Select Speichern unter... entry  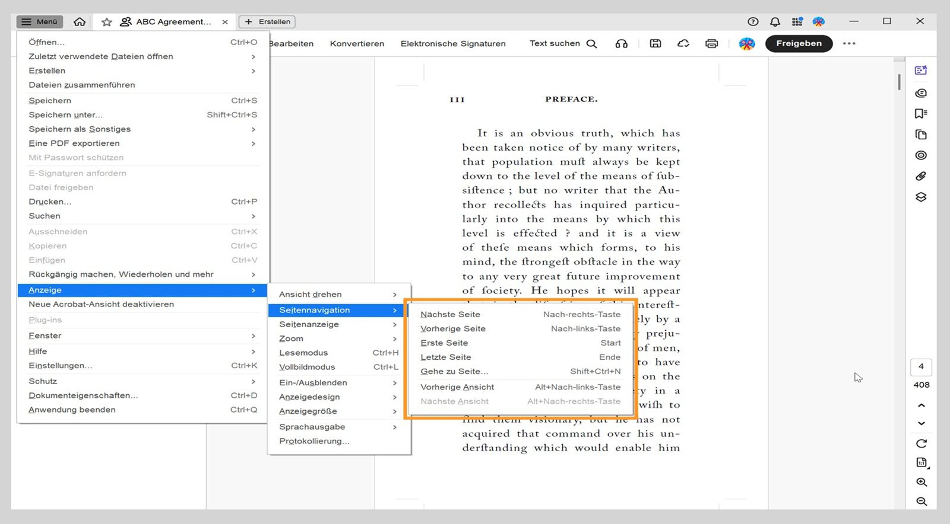[x=142, y=115]
